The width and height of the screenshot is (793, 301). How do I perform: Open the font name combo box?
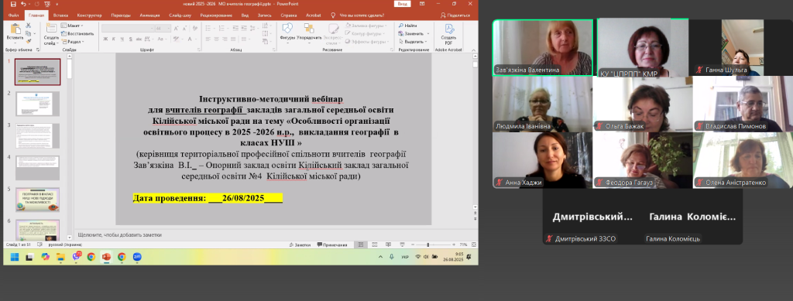(128, 29)
